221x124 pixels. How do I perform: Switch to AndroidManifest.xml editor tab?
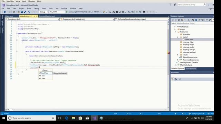pos(47,16)
